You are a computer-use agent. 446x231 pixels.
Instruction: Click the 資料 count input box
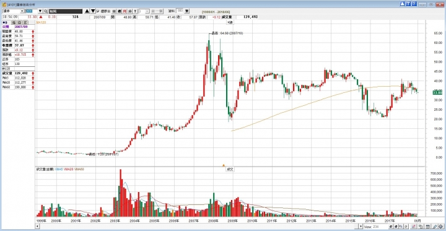(180, 11)
